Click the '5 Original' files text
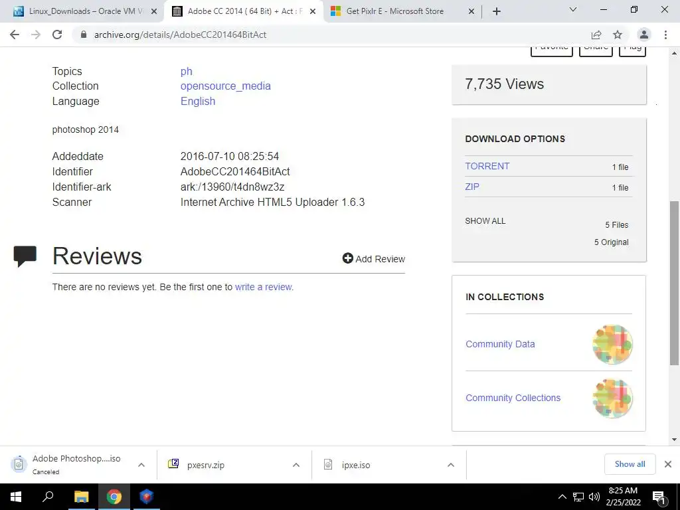The width and height of the screenshot is (680, 510). click(611, 242)
